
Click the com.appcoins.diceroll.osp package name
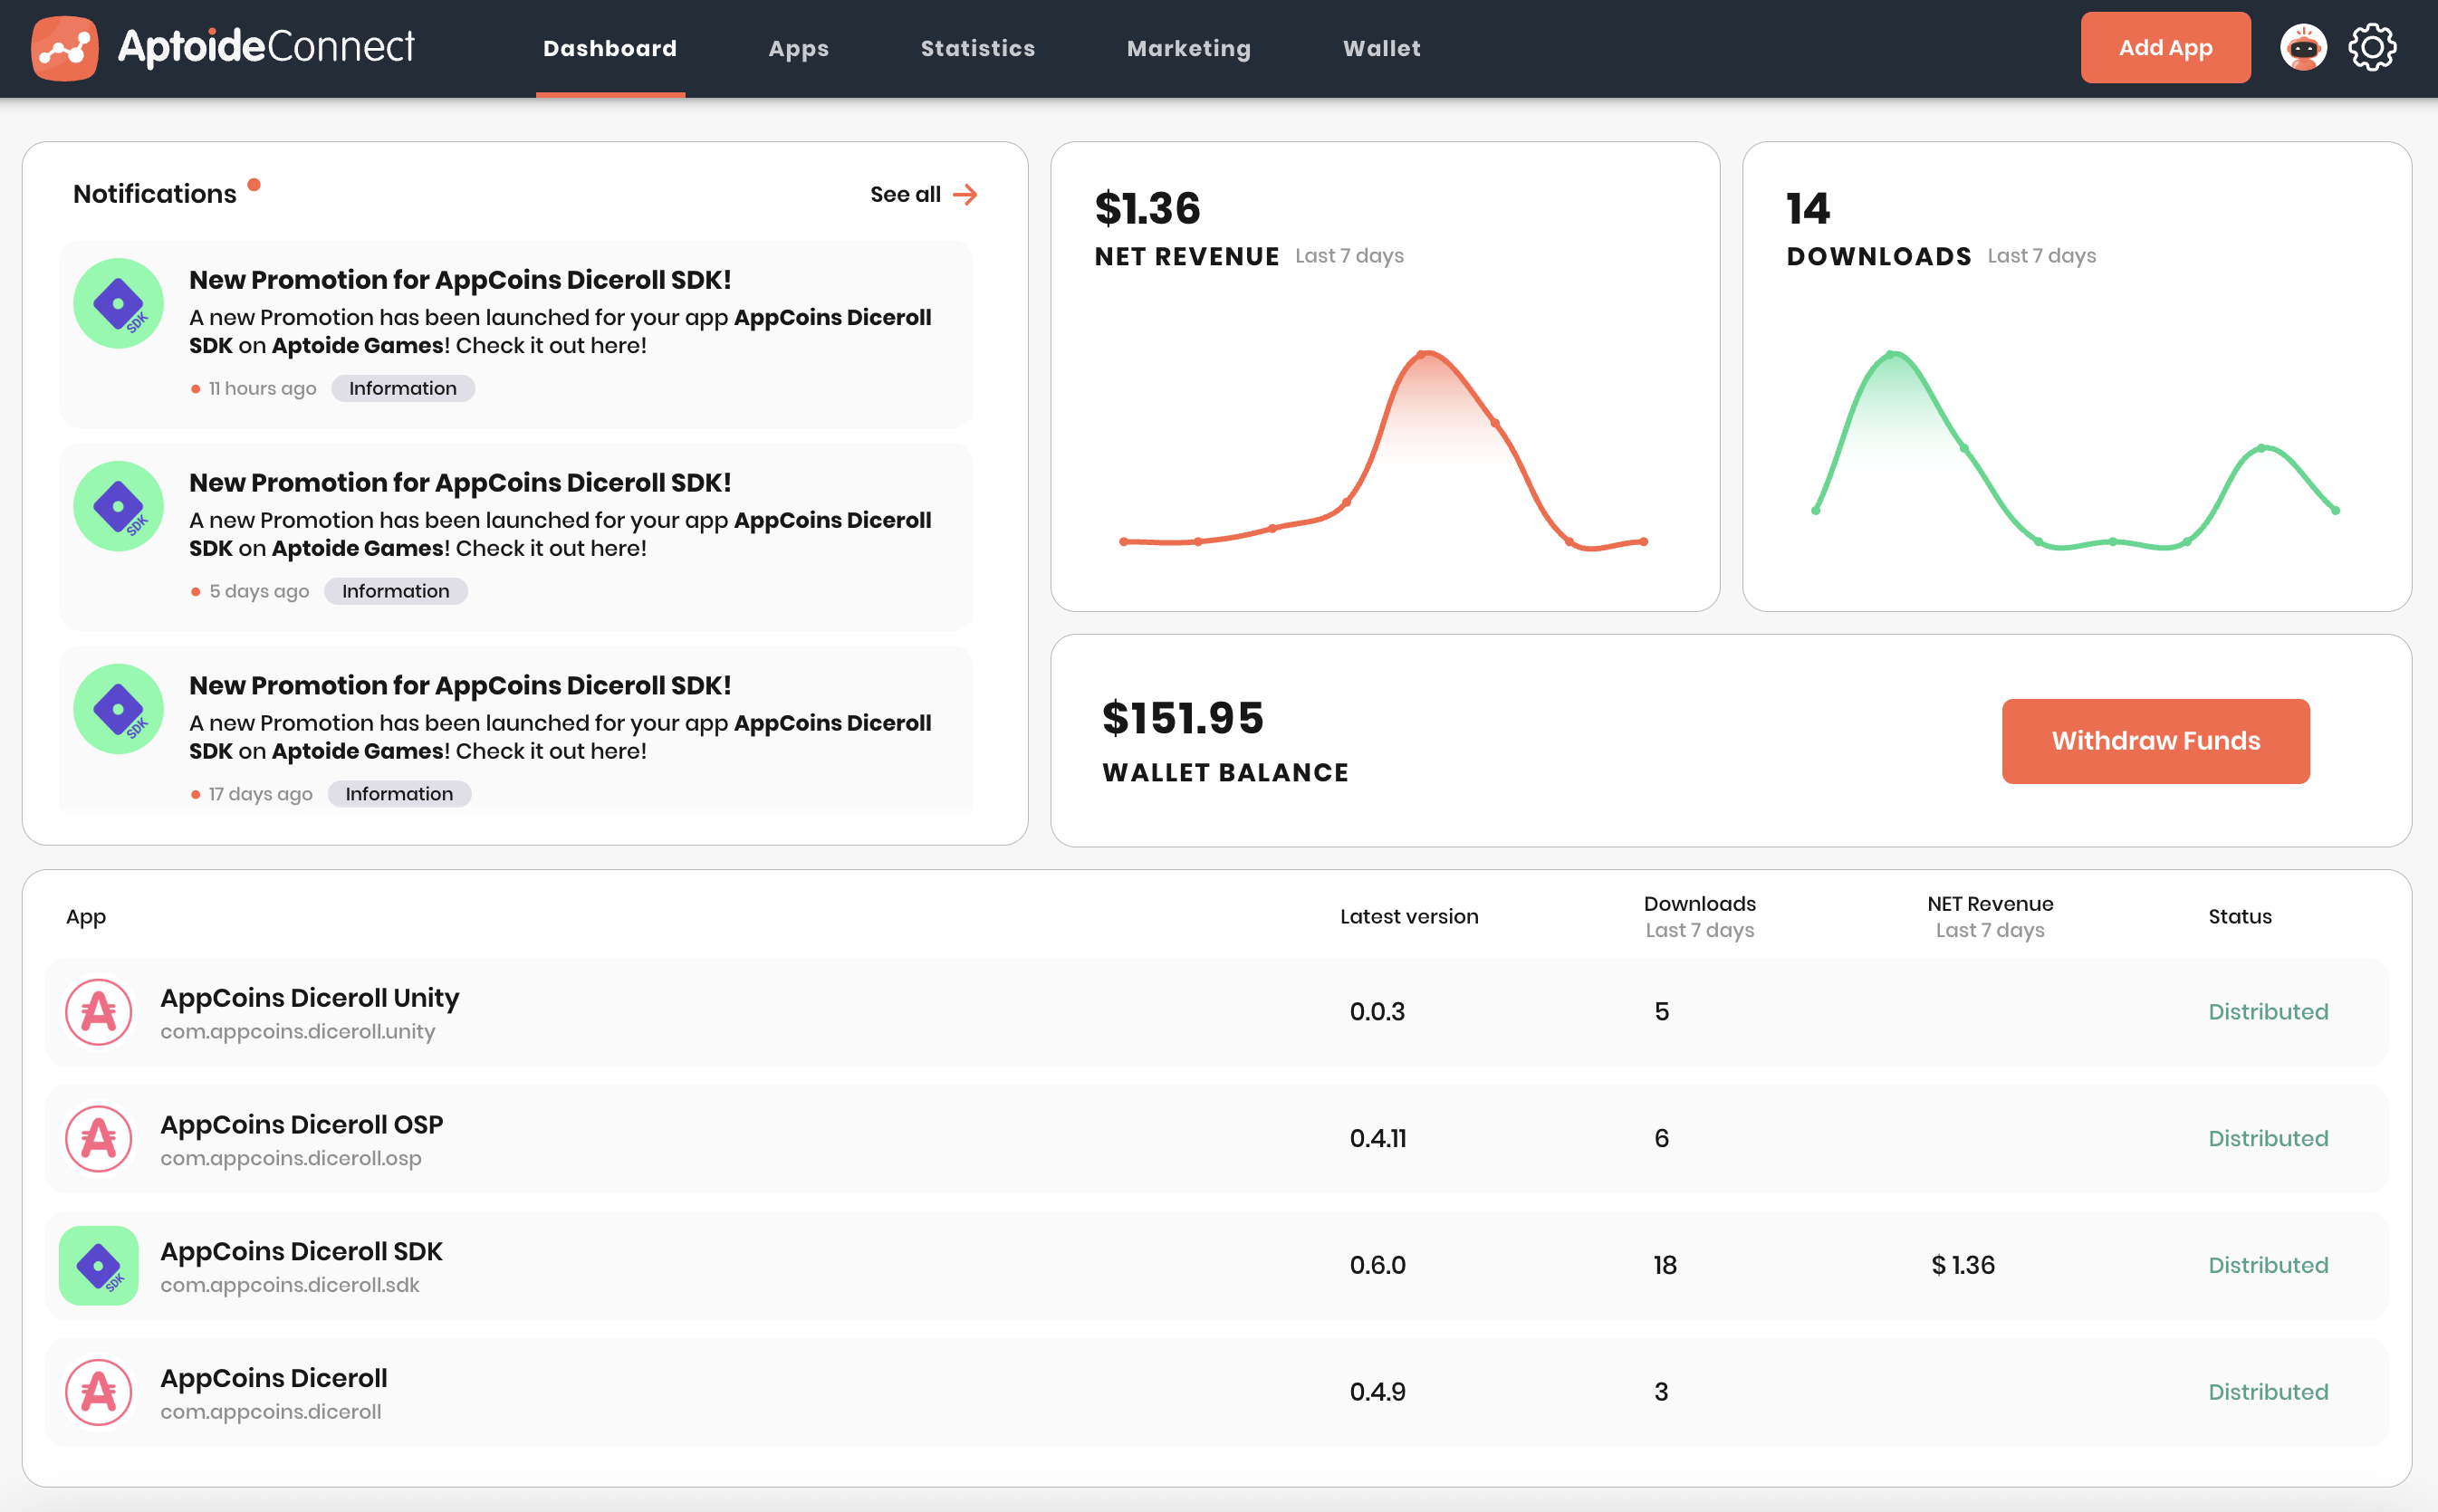coord(290,1158)
